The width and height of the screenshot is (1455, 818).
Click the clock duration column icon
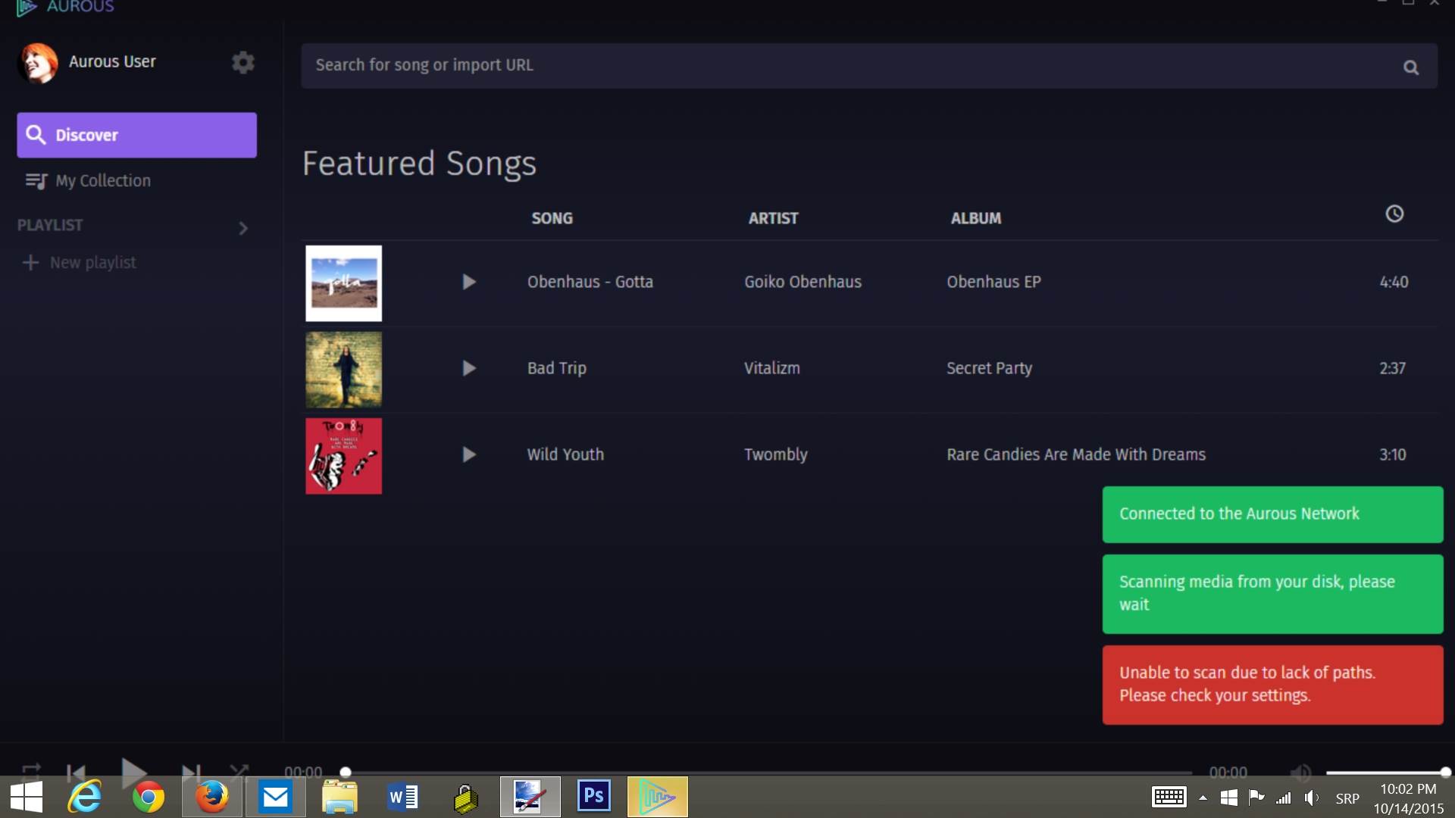click(1394, 214)
